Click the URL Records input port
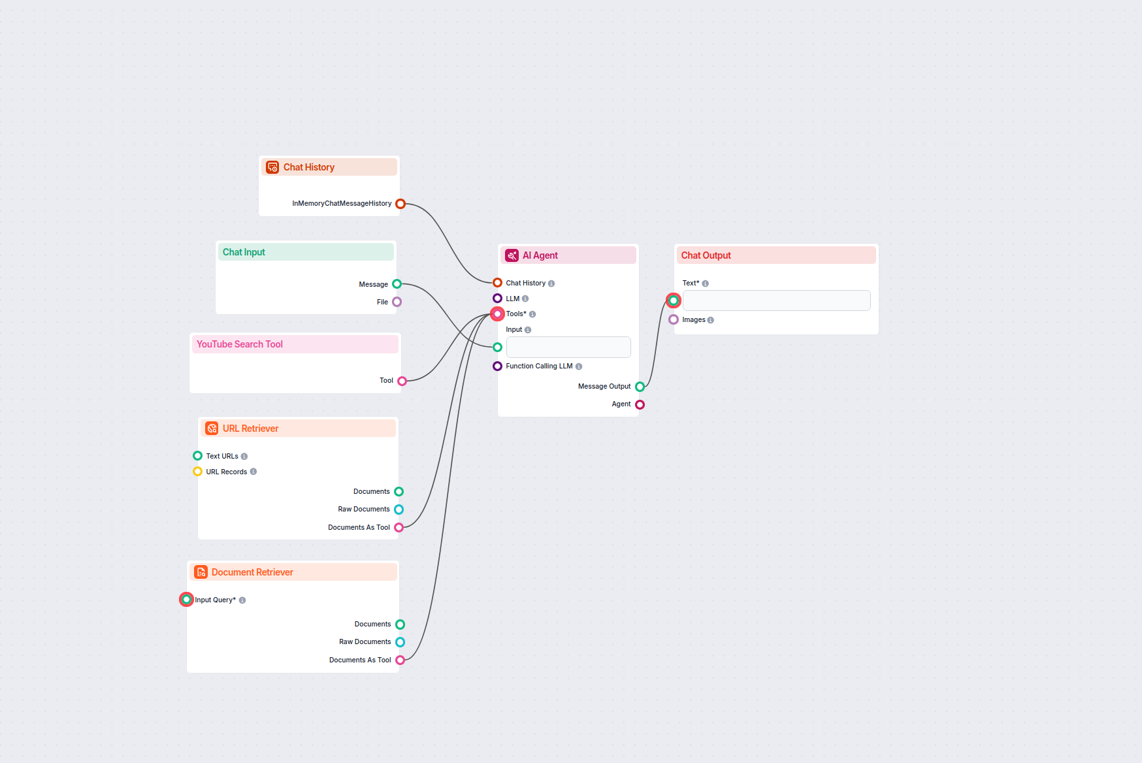1142x763 pixels. click(x=197, y=472)
